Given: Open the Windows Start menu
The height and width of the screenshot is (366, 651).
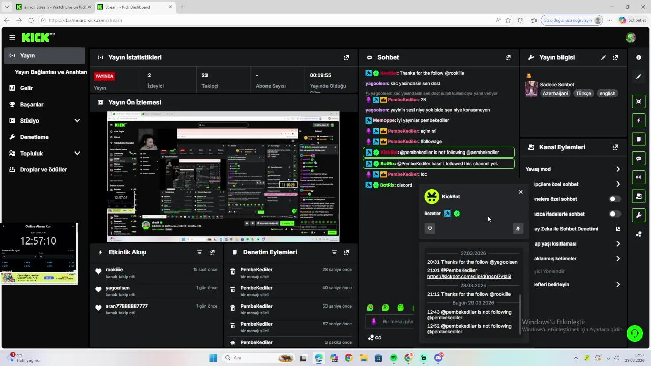Looking at the screenshot, I should (213, 358).
